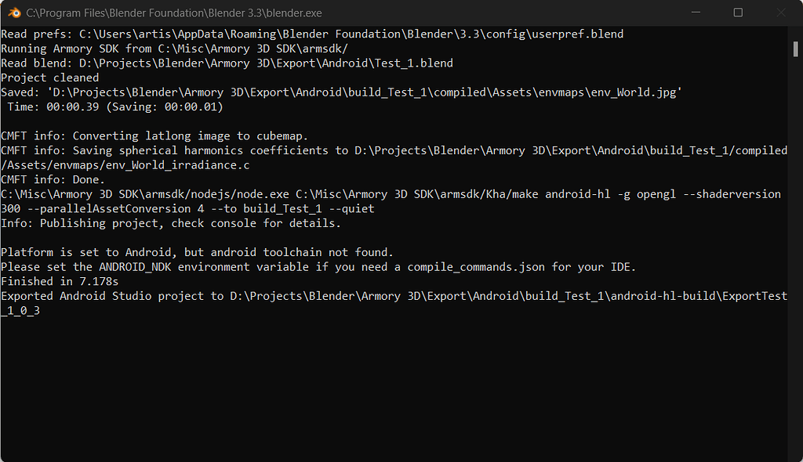
Task: Click the vertical scrollbar thumb
Action: 795,49
